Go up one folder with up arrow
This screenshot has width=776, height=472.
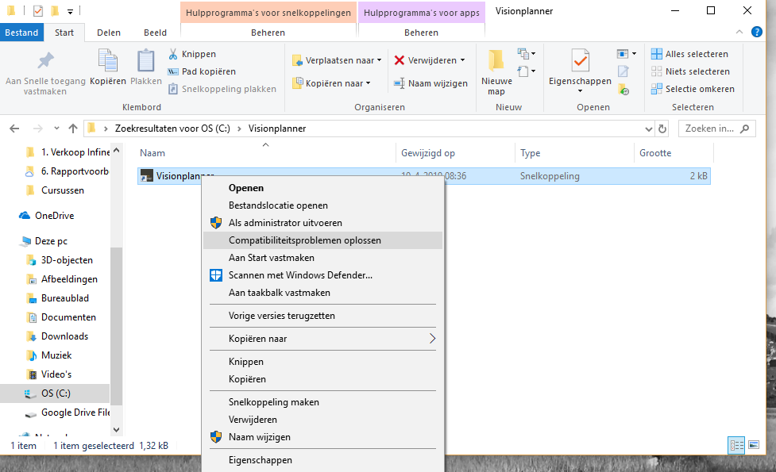[73, 129]
